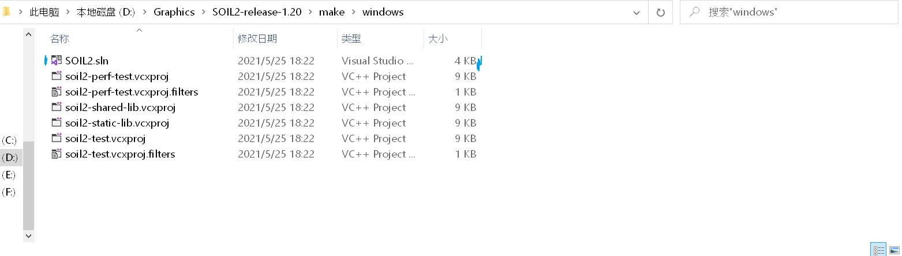Sort files by the 类型 column header

351,39
